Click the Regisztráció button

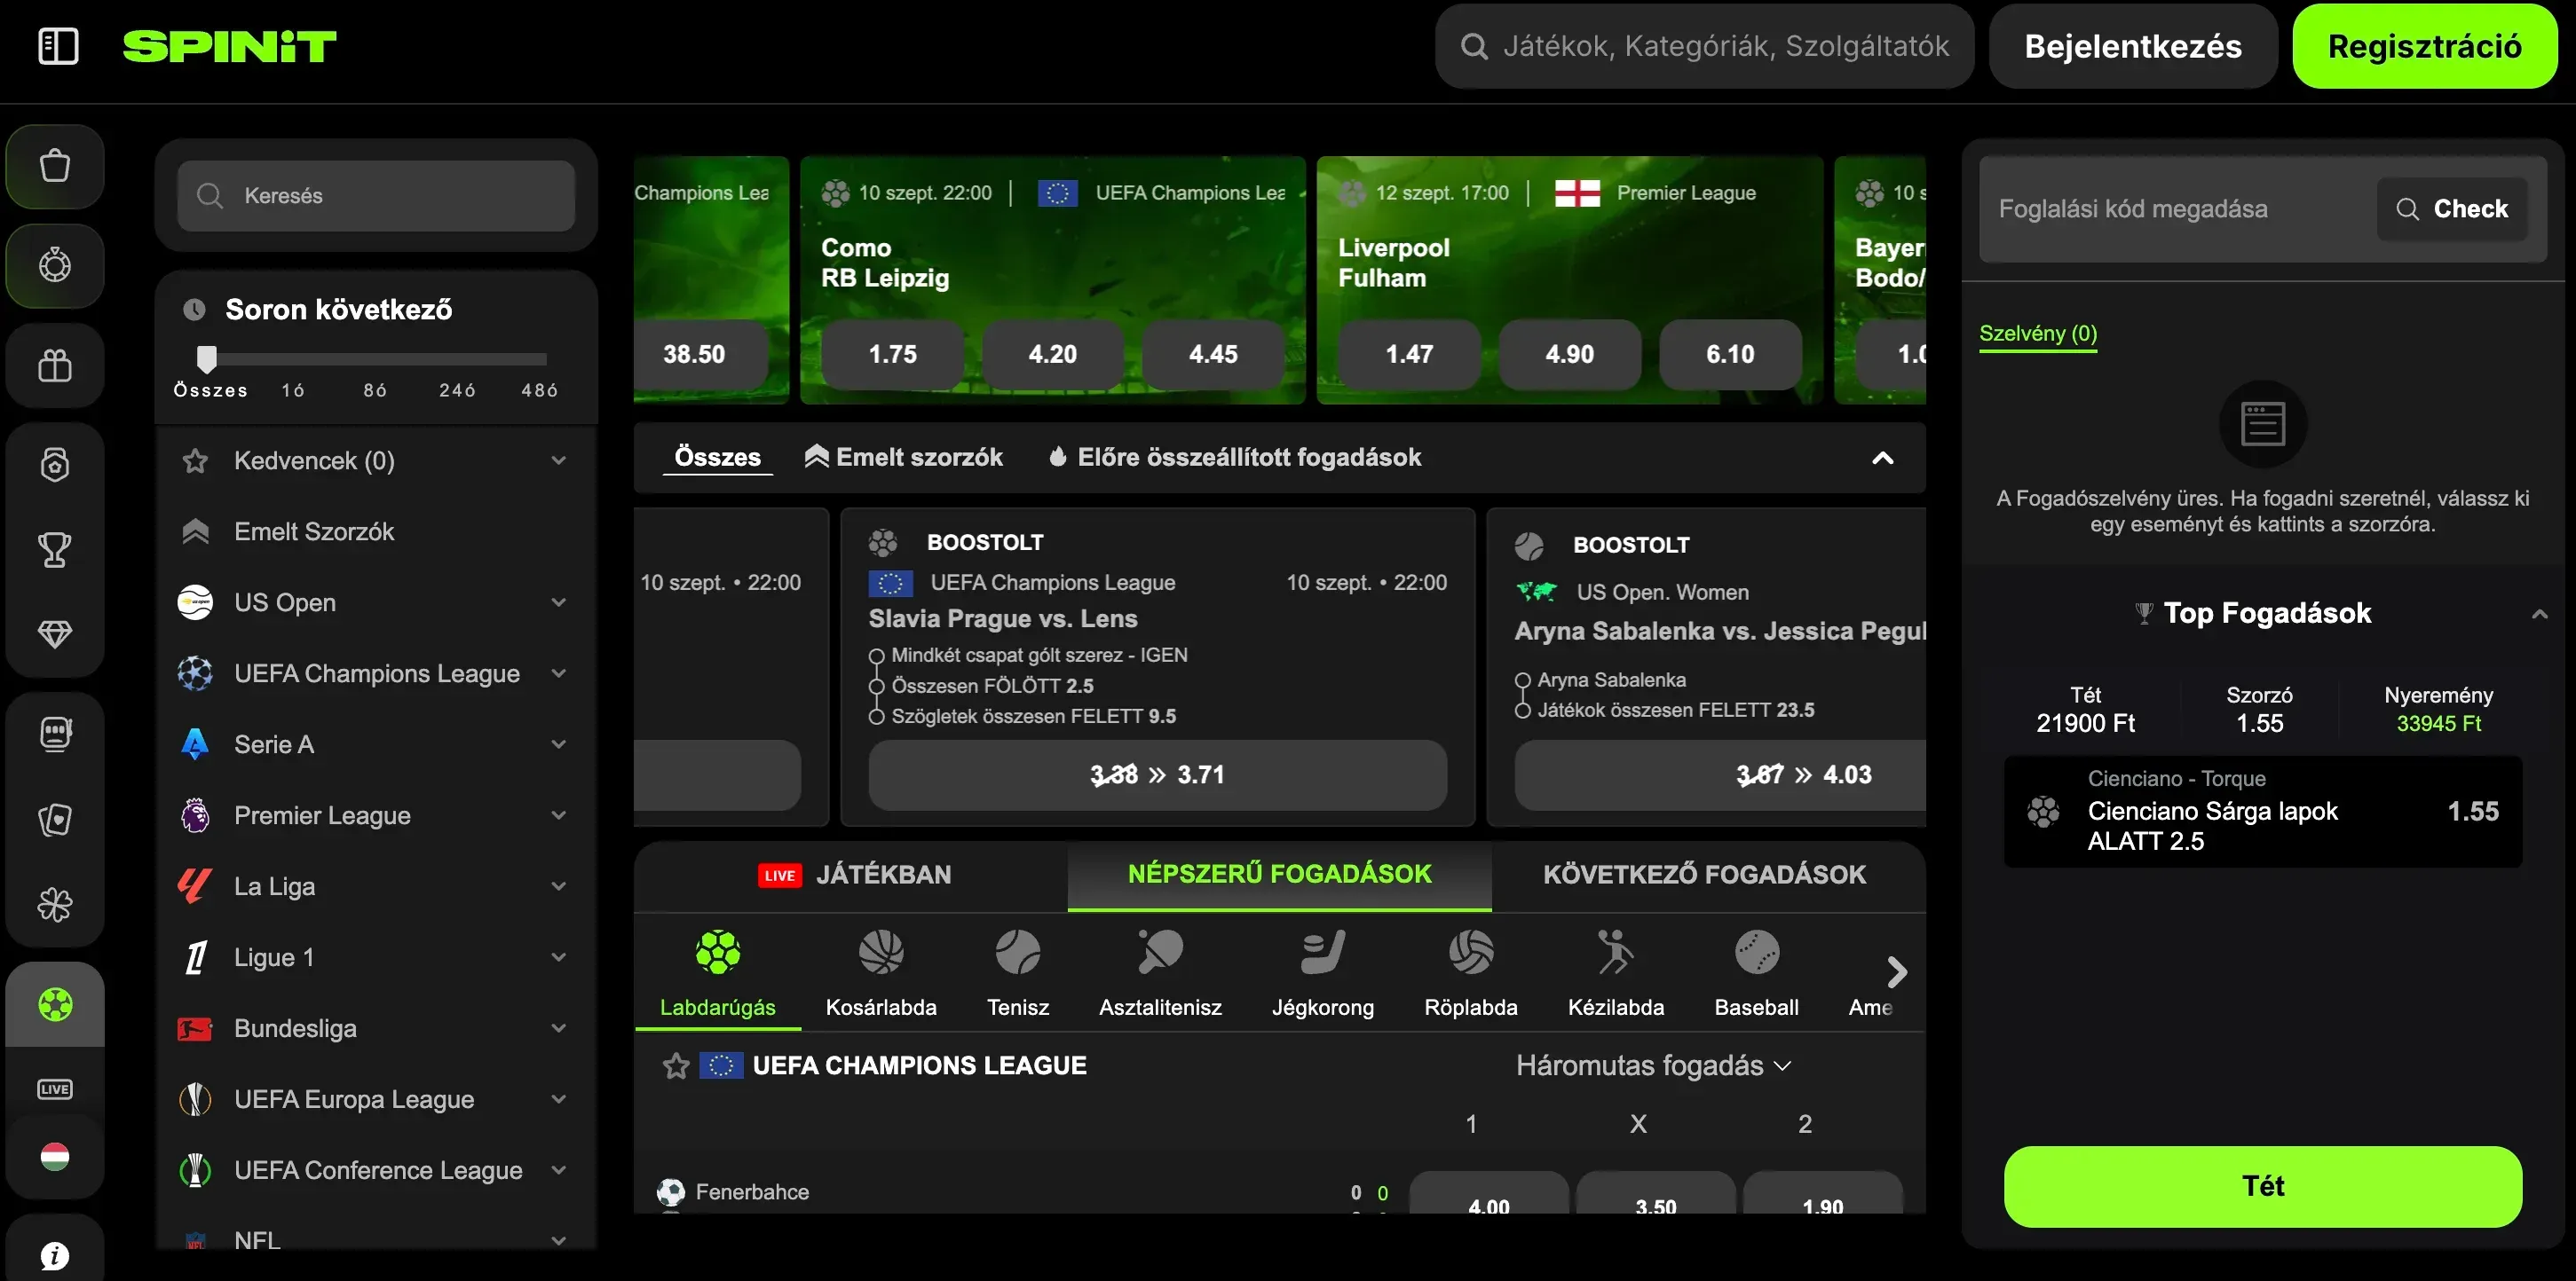pos(2425,46)
